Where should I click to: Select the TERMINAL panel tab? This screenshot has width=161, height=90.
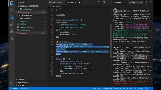[x=118, y=2]
